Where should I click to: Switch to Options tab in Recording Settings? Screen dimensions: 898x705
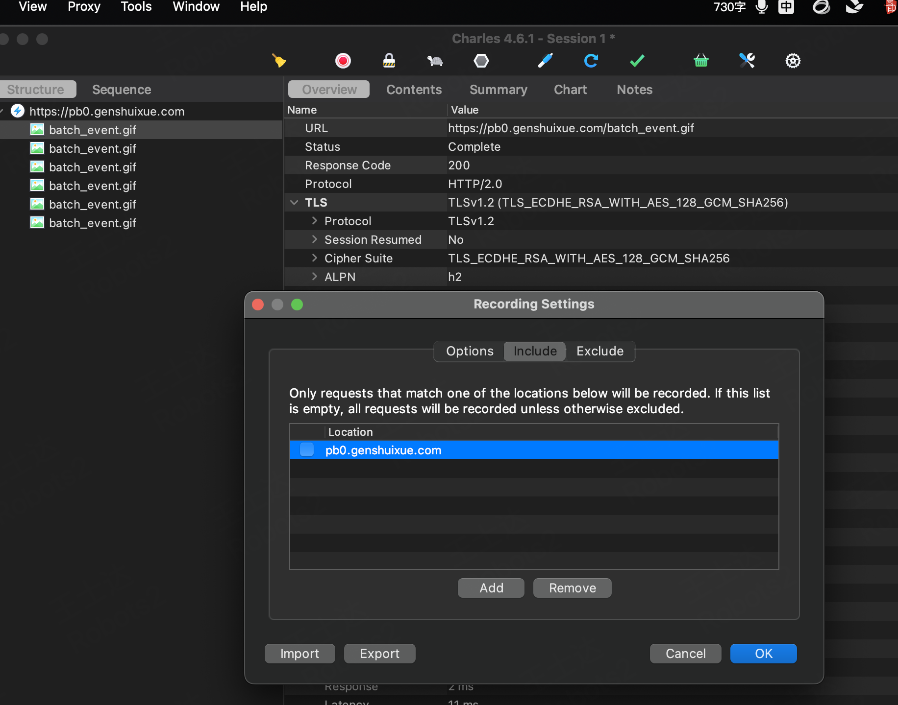click(x=470, y=351)
